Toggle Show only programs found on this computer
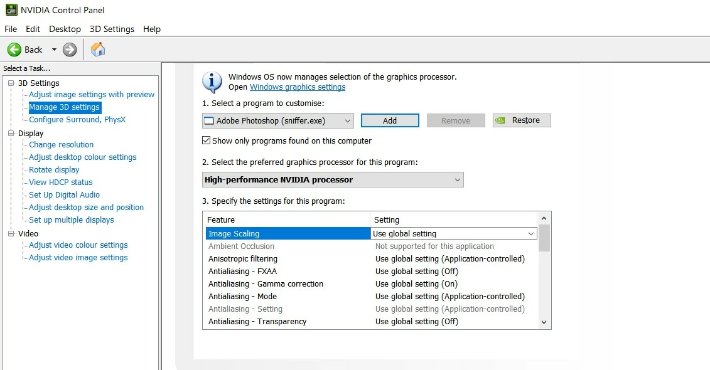Image resolution: width=710 pixels, height=370 pixels. pos(206,140)
